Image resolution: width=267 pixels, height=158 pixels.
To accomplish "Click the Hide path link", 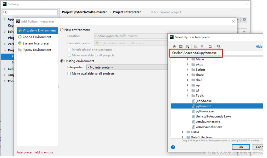I will coord(259,47).
